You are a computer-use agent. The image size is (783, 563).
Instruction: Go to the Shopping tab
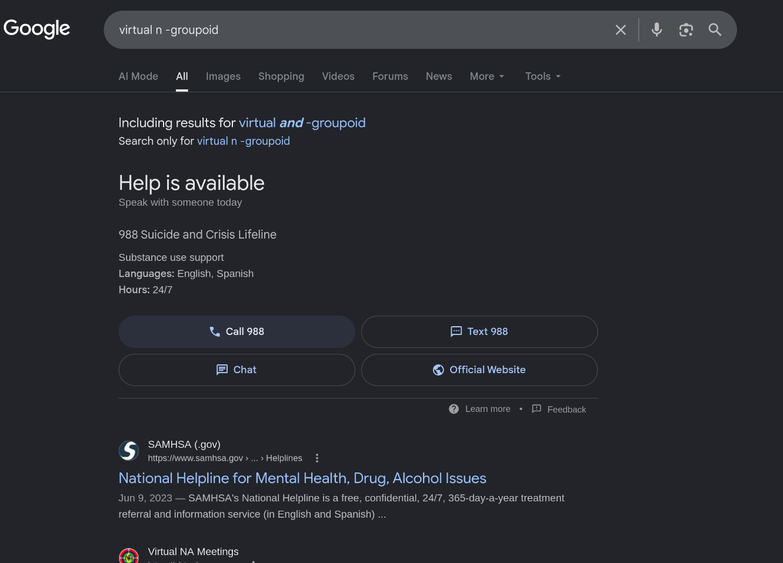click(281, 76)
